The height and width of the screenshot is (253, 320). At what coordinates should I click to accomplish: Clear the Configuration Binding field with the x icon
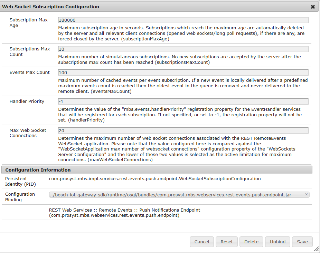pyautogui.click(x=306, y=195)
